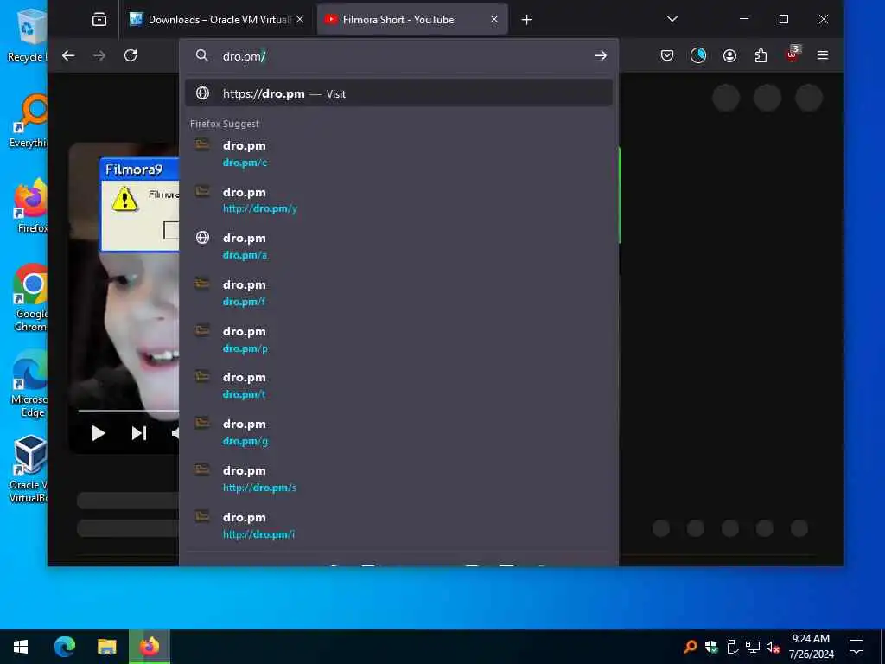Close the Filmora Short - YouTube tab
The height and width of the screenshot is (664, 885).
click(x=494, y=19)
